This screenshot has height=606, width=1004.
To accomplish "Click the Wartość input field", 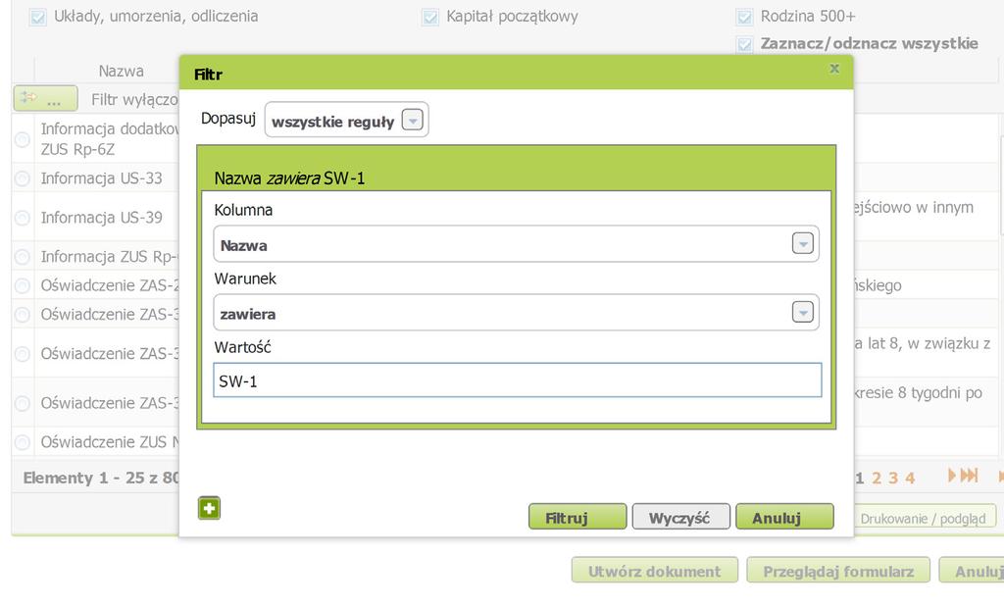I will [x=517, y=380].
